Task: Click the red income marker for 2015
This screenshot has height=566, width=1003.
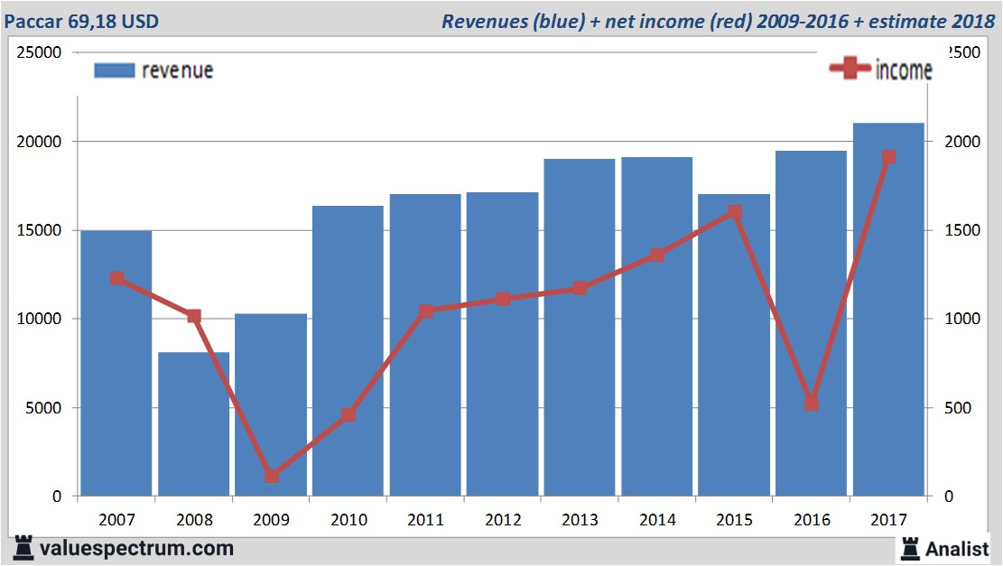Action: pyautogui.click(x=734, y=211)
